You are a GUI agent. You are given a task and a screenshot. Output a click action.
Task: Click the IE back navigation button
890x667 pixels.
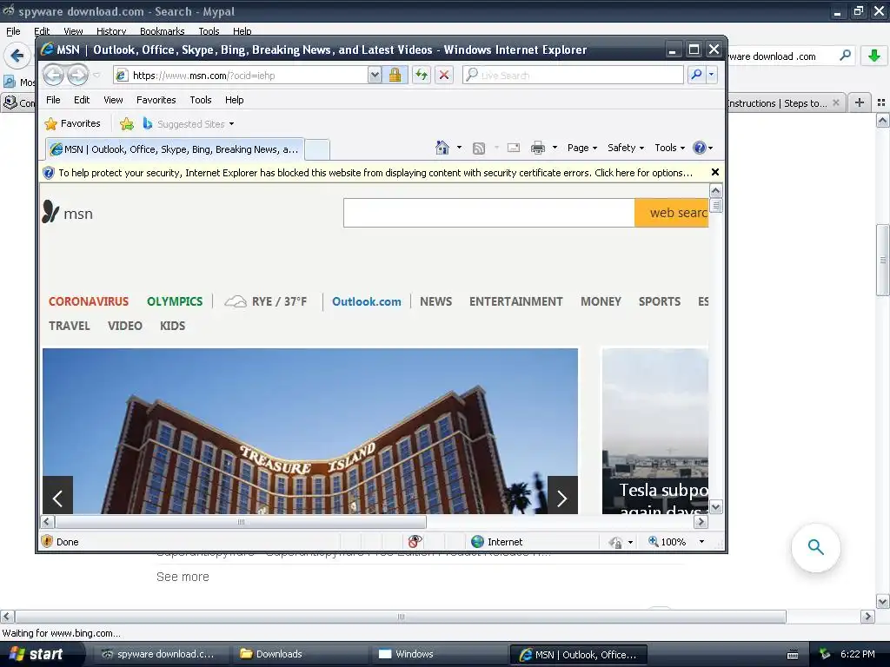click(53, 75)
